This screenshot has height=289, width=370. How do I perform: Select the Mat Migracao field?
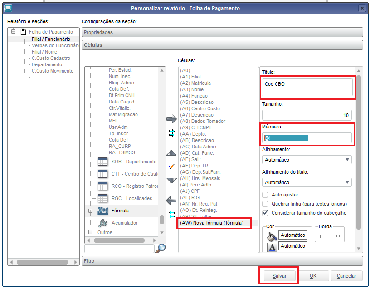pyautogui.click(x=123, y=114)
